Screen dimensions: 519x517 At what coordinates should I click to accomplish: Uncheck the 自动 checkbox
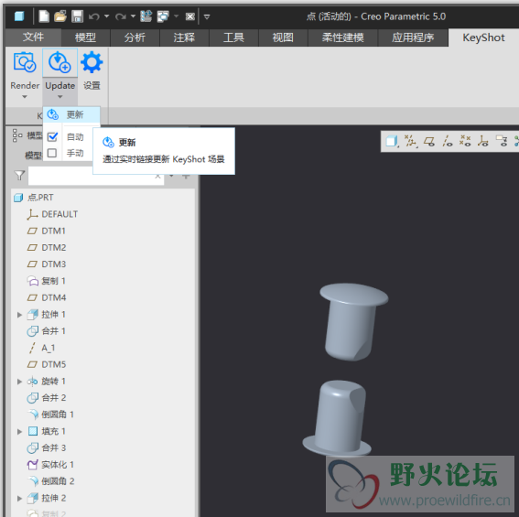pyautogui.click(x=52, y=136)
